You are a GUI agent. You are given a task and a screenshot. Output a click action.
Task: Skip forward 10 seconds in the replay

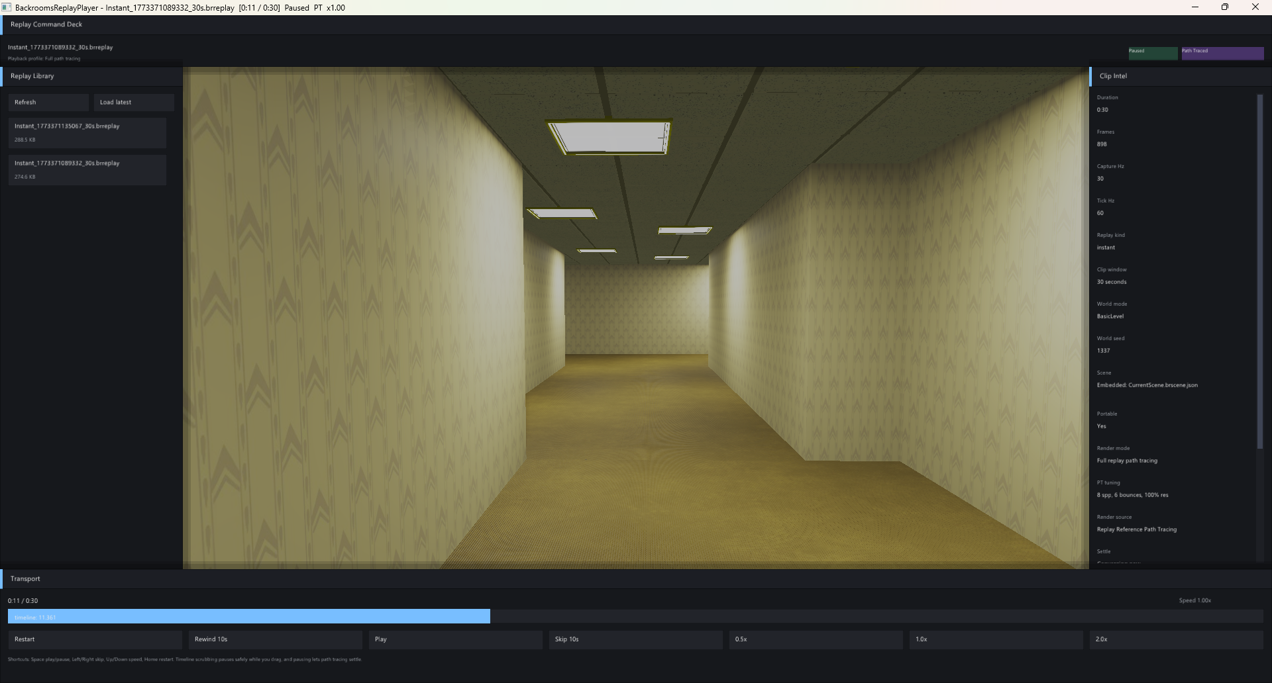tap(635, 639)
